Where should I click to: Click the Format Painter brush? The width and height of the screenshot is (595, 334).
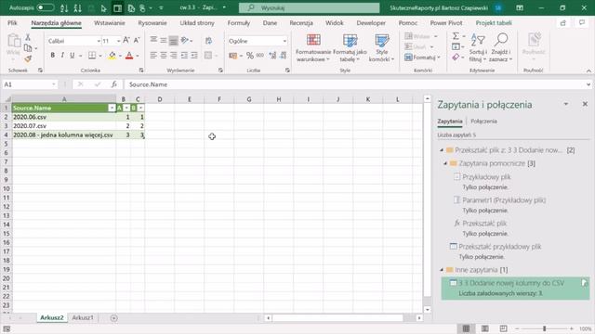click(28, 58)
